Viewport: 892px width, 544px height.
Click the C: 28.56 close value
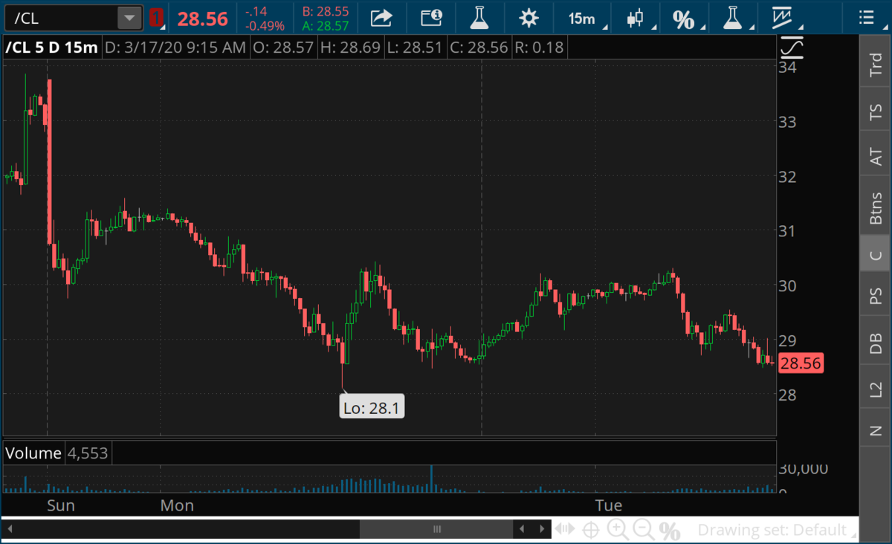479,48
